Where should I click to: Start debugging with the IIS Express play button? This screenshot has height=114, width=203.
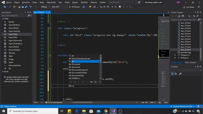(70, 7)
